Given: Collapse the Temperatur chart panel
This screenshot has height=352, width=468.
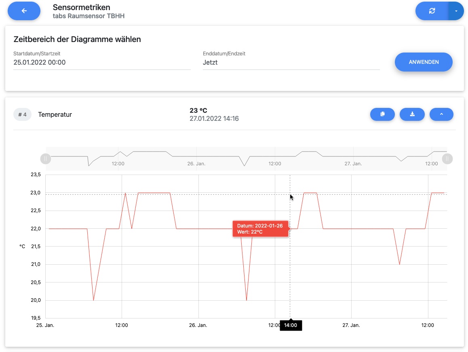Looking at the screenshot, I should click(x=441, y=114).
